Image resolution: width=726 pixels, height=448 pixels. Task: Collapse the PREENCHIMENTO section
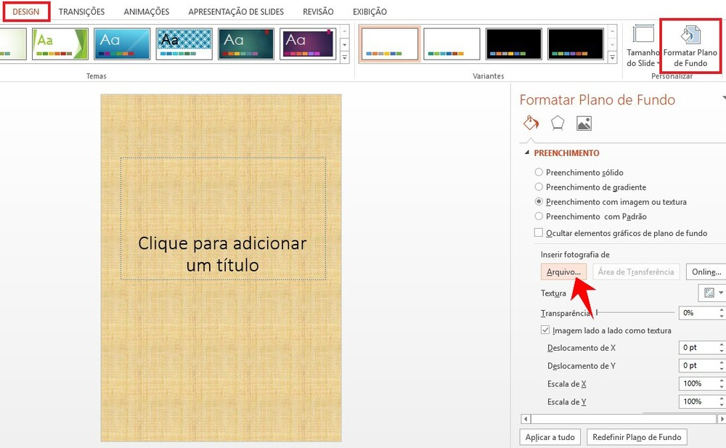point(527,152)
